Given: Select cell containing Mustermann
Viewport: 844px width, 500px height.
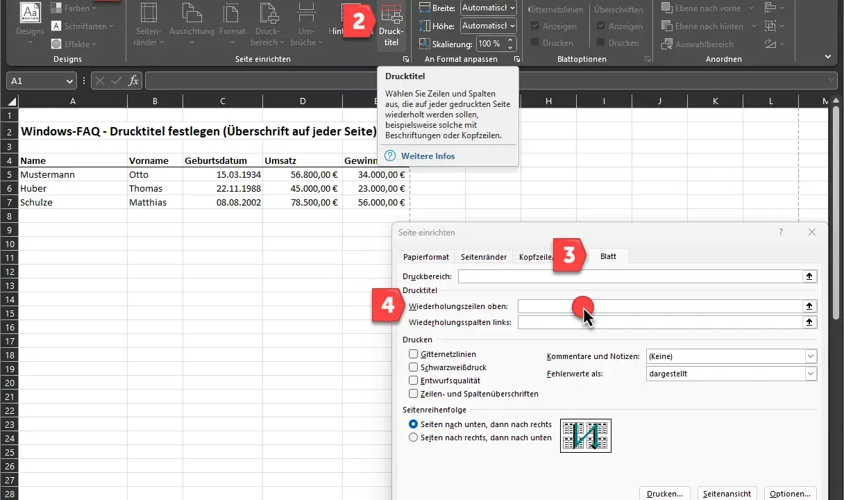Looking at the screenshot, I should (x=73, y=174).
